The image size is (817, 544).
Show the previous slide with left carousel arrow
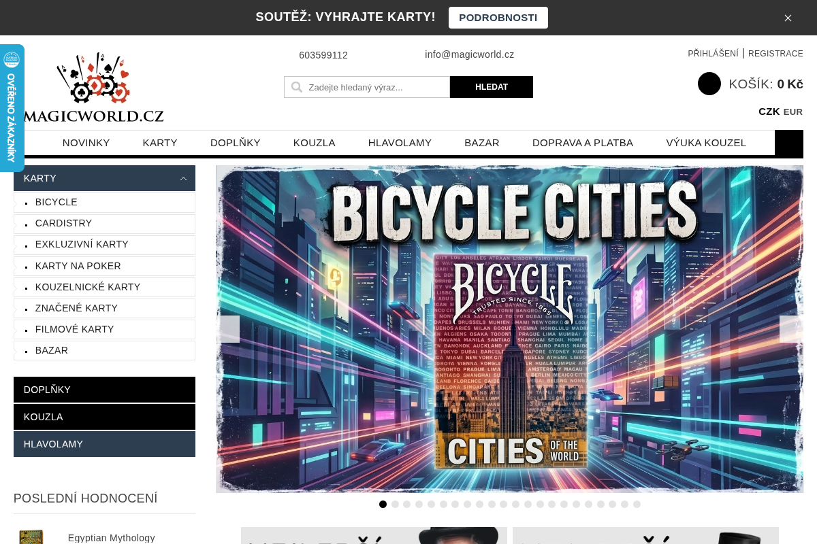228,329
